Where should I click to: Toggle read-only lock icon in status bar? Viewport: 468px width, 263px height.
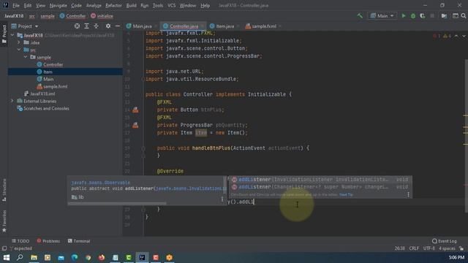point(461,248)
